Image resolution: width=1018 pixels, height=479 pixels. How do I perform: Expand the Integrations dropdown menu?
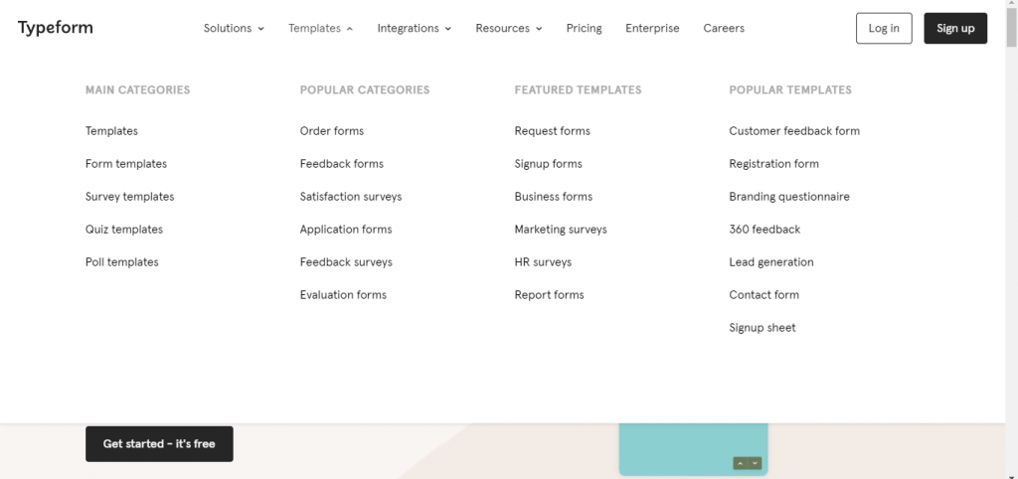coord(415,29)
